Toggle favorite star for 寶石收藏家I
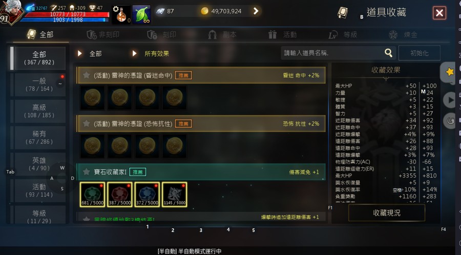The image size is (461, 255). coord(86,172)
